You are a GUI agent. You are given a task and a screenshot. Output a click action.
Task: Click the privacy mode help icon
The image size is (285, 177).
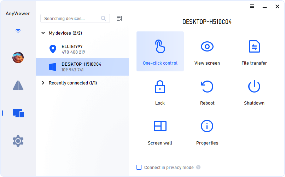[x=198, y=167]
